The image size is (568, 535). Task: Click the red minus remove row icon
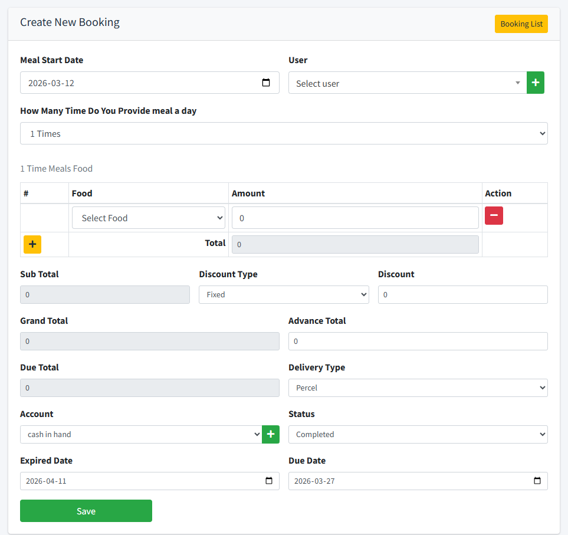[x=494, y=216]
